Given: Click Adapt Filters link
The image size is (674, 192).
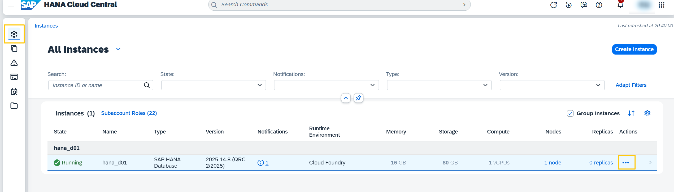Looking at the screenshot, I should click(631, 85).
